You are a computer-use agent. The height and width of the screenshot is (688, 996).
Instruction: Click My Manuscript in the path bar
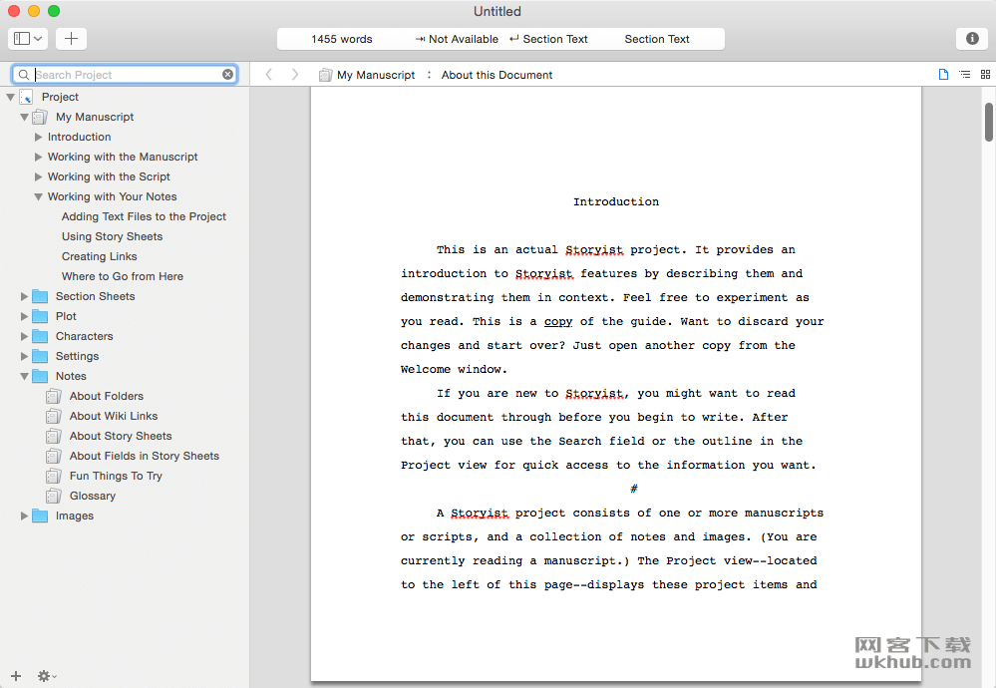click(376, 75)
